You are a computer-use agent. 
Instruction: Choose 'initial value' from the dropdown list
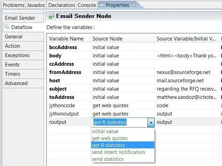pyautogui.click(x=105, y=131)
